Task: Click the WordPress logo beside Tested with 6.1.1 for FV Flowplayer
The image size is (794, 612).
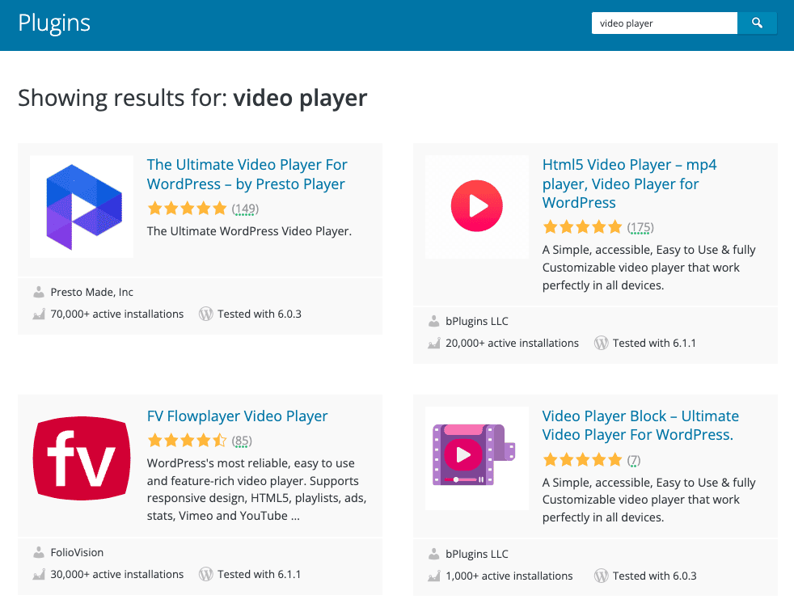Action: pos(205,574)
